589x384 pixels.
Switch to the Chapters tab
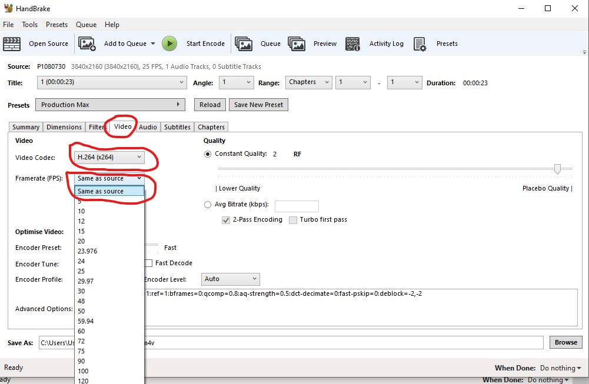point(211,127)
